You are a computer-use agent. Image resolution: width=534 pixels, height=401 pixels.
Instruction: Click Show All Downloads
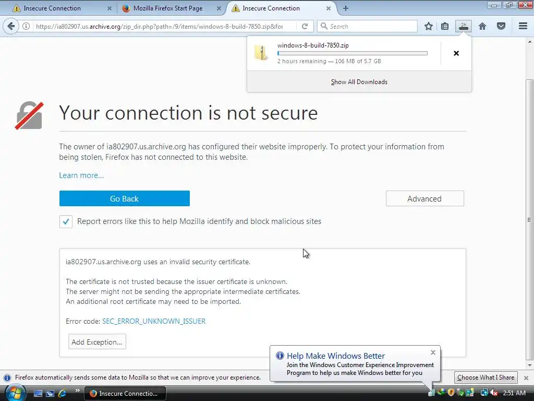tap(359, 82)
